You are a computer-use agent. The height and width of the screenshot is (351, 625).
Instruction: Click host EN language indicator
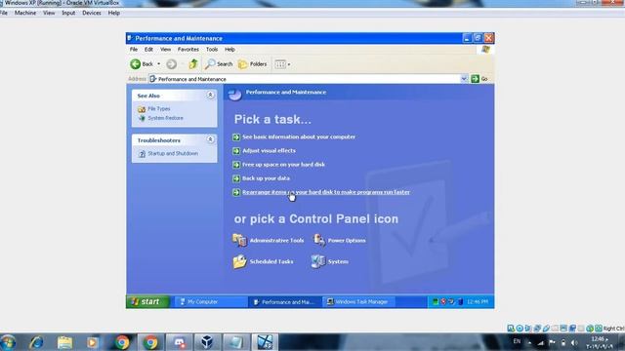[517, 341]
